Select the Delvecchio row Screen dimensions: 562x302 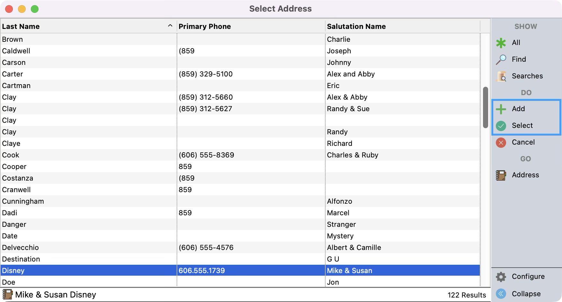[x=240, y=247]
